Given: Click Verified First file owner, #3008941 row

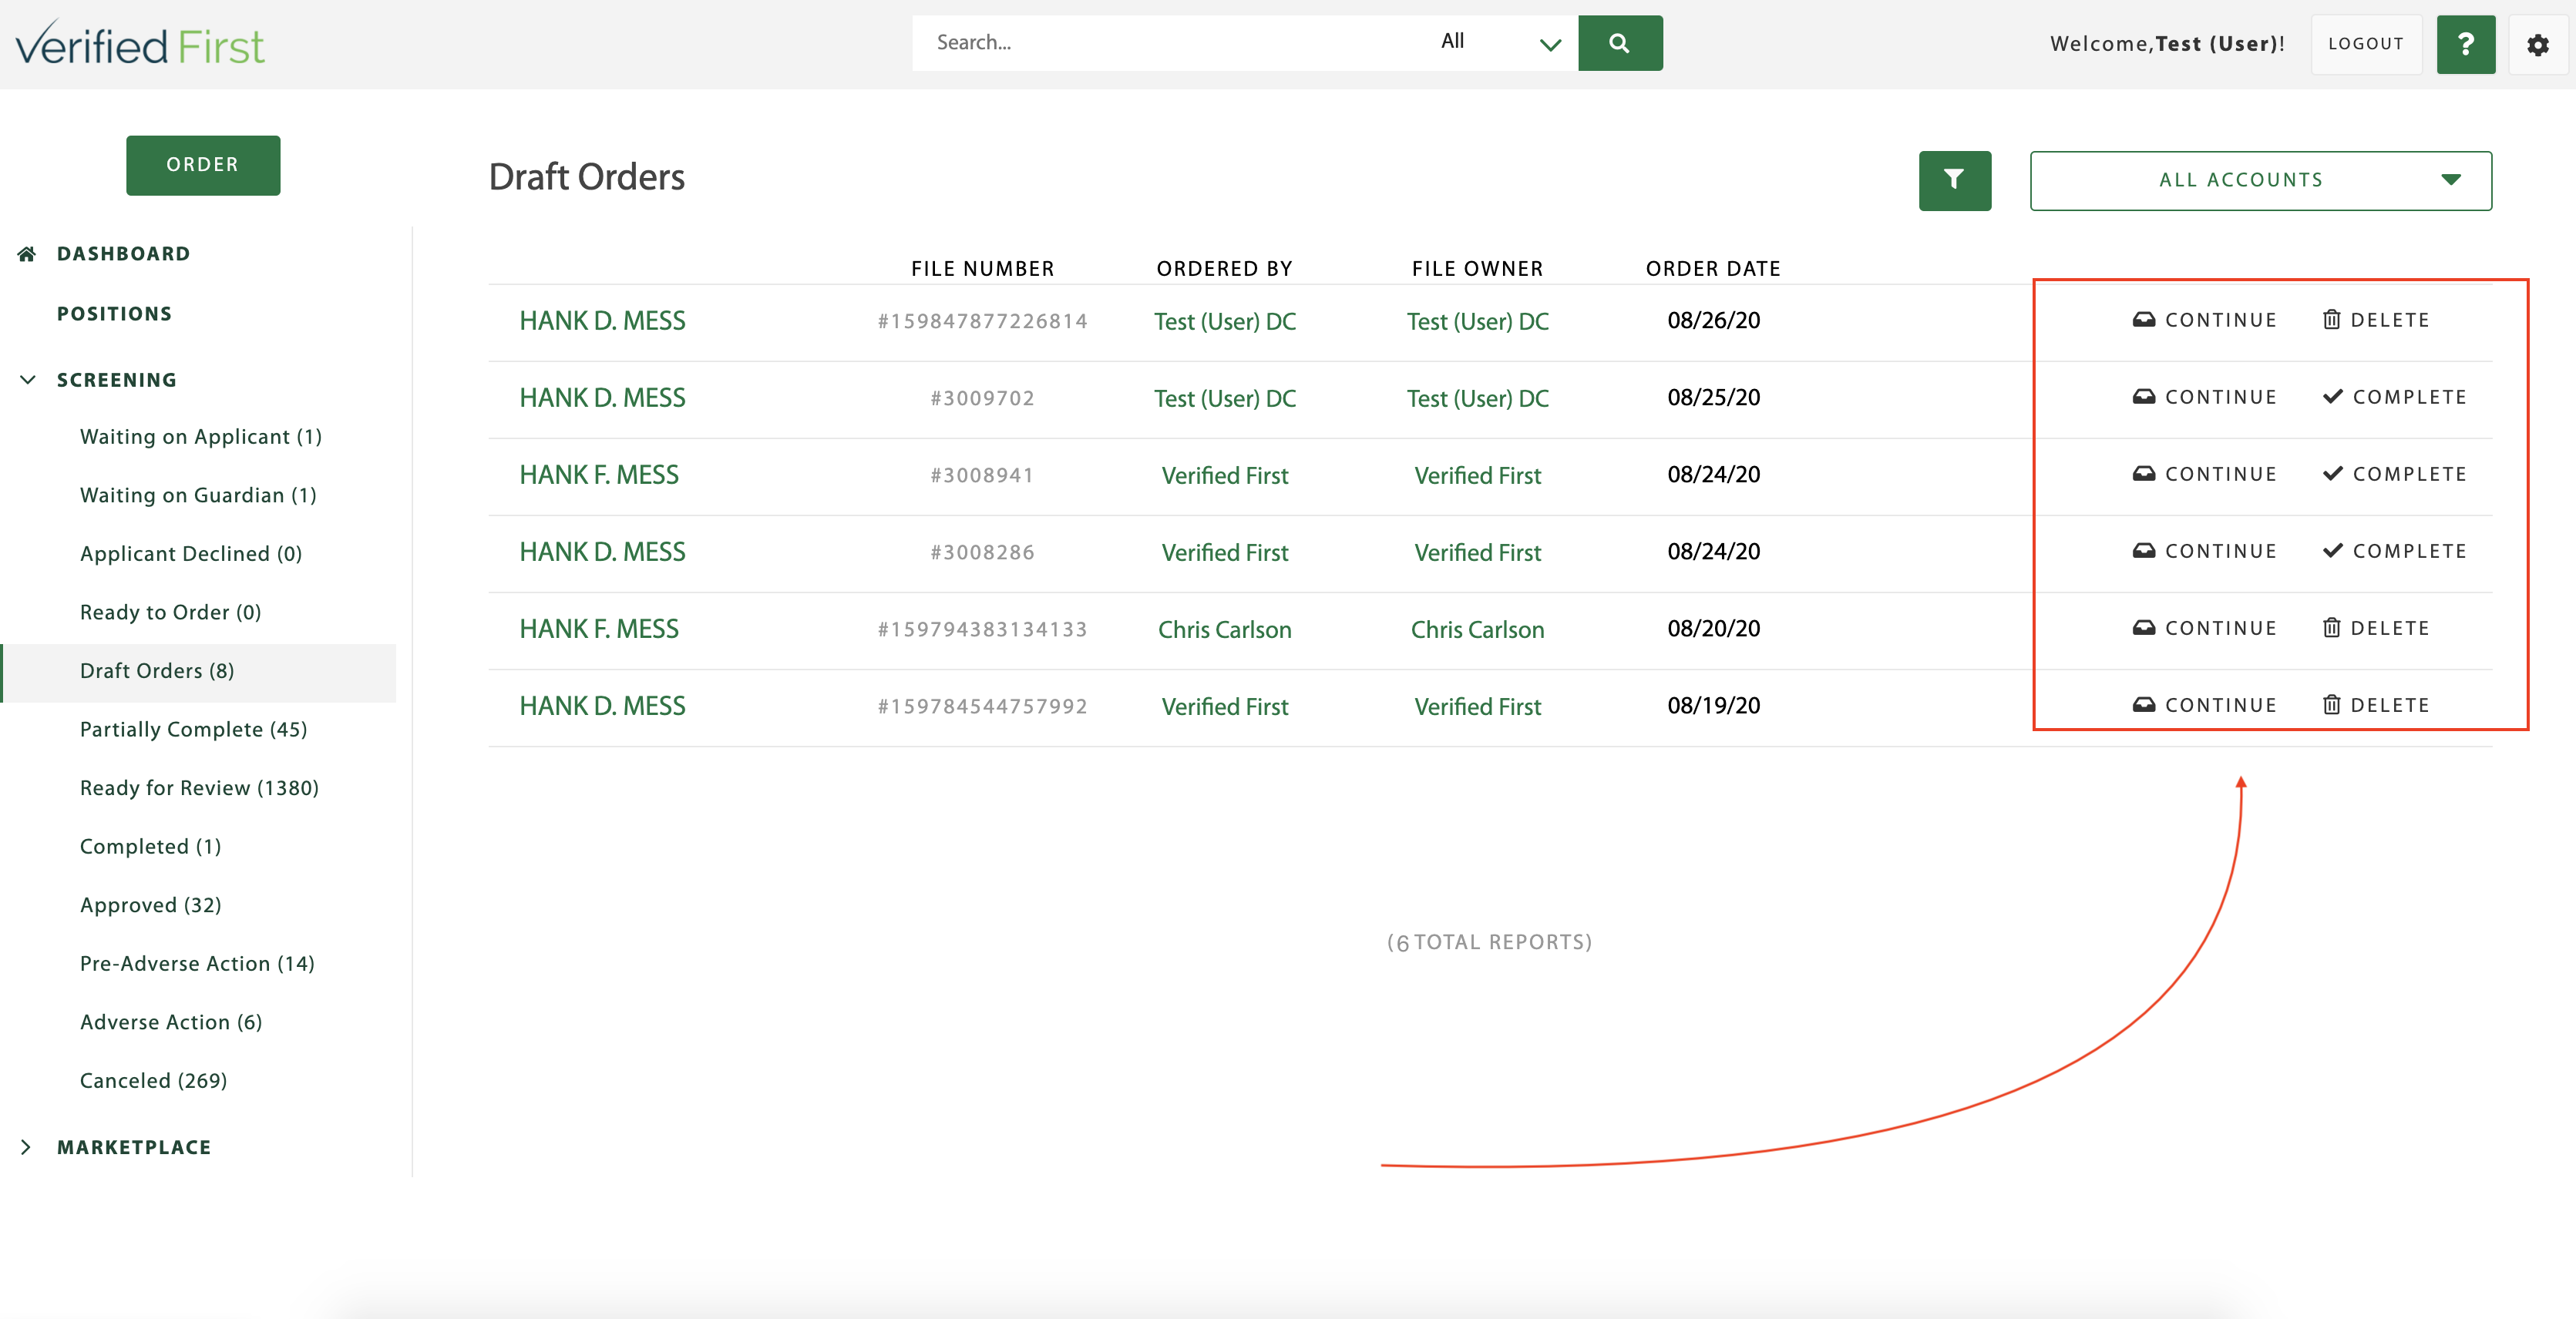Looking at the screenshot, I should 1477,475.
